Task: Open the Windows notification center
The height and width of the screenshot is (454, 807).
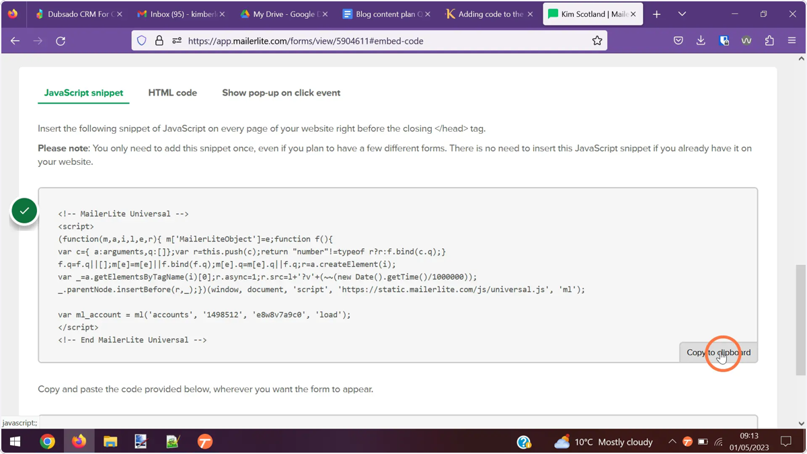Action: (x=786, y=442)
